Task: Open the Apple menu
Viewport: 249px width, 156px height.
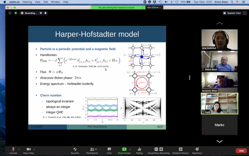Action: [4, 2]
